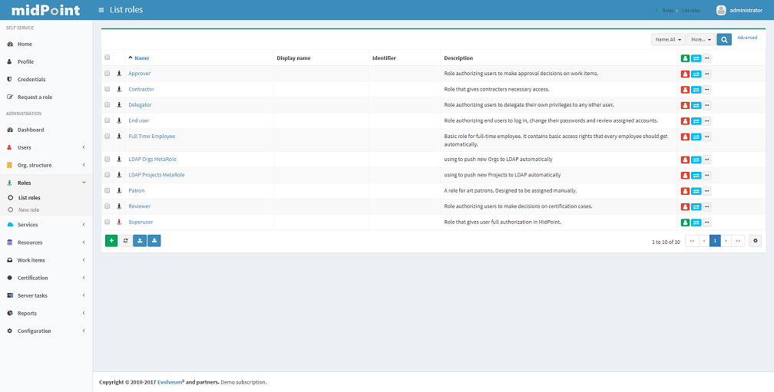This screenshot has width=774, height=392.
Task: Click green user icon in table header
Action: pyautogui.click(x=685, y=58)
